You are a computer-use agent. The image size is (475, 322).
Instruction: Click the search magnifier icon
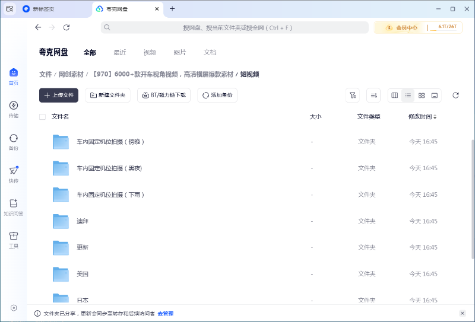point(107,27)
